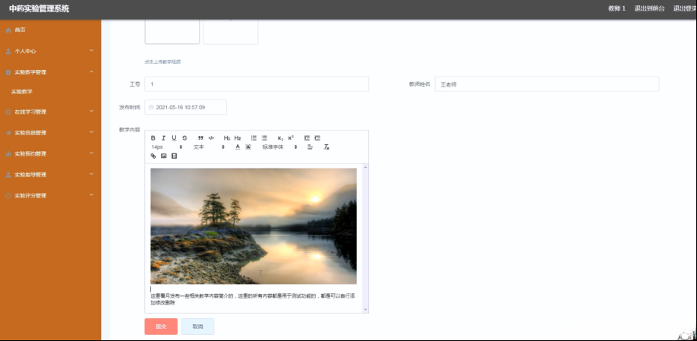Viewport: 697px width, 341px height.
Task: Insert a hyperlink in the editor
Action: point(153,156)
